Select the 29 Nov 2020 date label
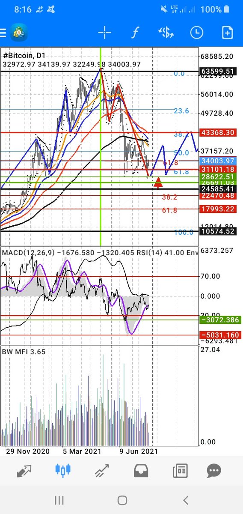 tap(27, 451)
